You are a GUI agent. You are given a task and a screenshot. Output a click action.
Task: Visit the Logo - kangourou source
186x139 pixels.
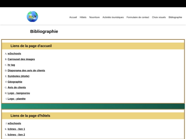pos(19,93)
